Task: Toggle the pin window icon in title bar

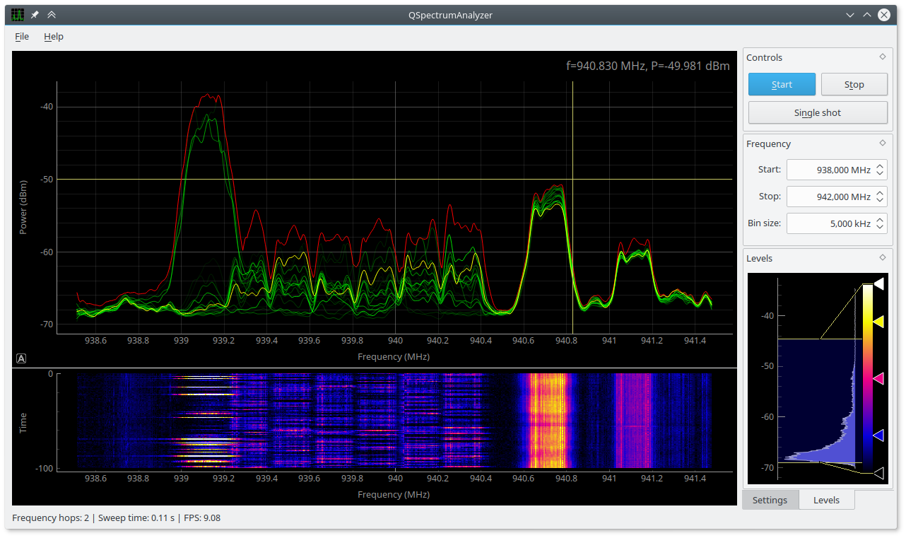Action: click(x=35, y=15)
